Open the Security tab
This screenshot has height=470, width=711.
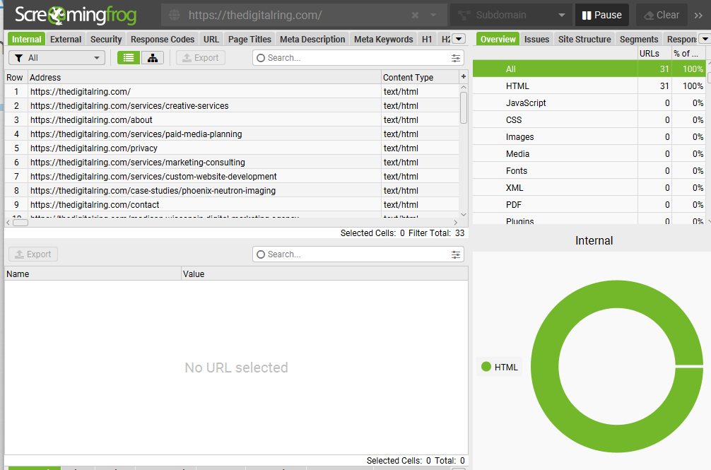pyautogui.click(x=106, y=40)
